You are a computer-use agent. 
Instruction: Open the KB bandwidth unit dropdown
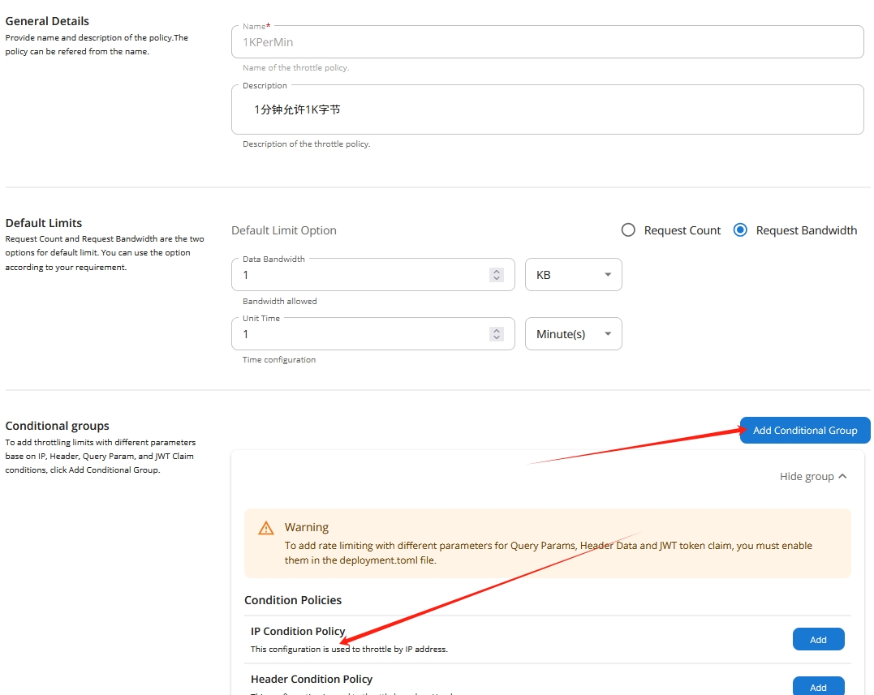[573, 275]
